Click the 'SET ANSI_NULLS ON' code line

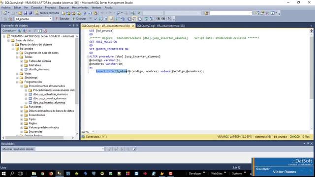[103, 42]
